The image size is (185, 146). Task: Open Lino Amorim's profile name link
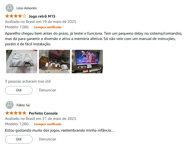point(27,8)
